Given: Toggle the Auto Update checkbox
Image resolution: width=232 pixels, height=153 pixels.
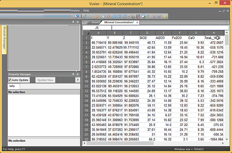Looking at the screenshot, I should pos(10,80).
